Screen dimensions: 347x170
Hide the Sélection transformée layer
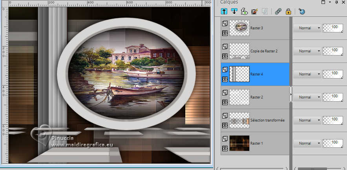click(225, 125)
